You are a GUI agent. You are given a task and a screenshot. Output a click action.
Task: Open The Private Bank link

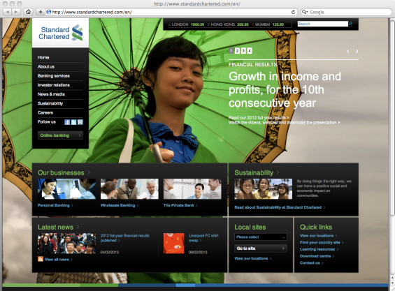click(x=180, y=205)
